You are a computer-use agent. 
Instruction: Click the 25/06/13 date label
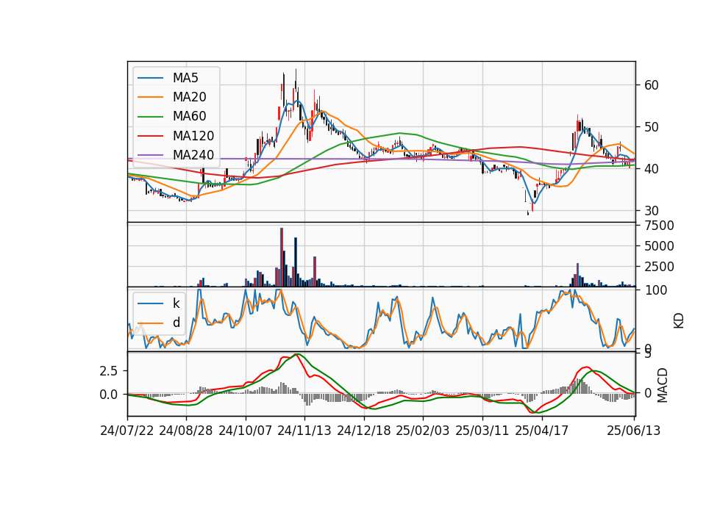tap(633, 431)
